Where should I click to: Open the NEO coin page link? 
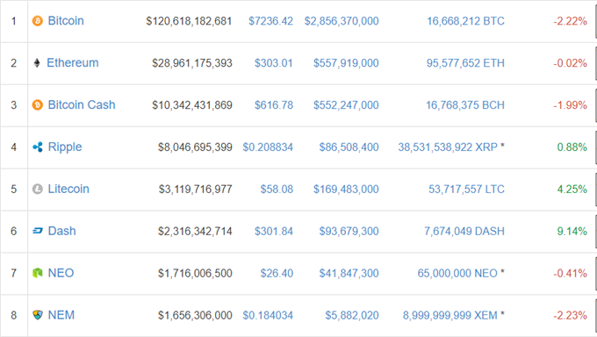click(61, 273)
